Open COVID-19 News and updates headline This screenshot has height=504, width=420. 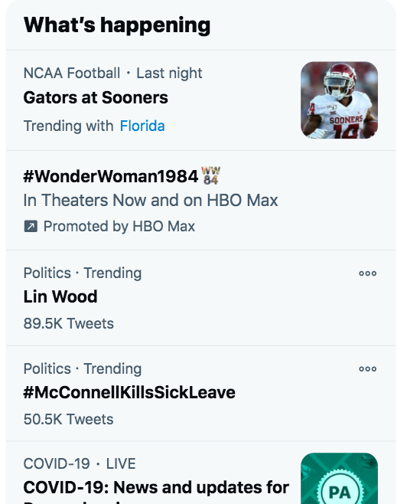click(x=156, y=487)
